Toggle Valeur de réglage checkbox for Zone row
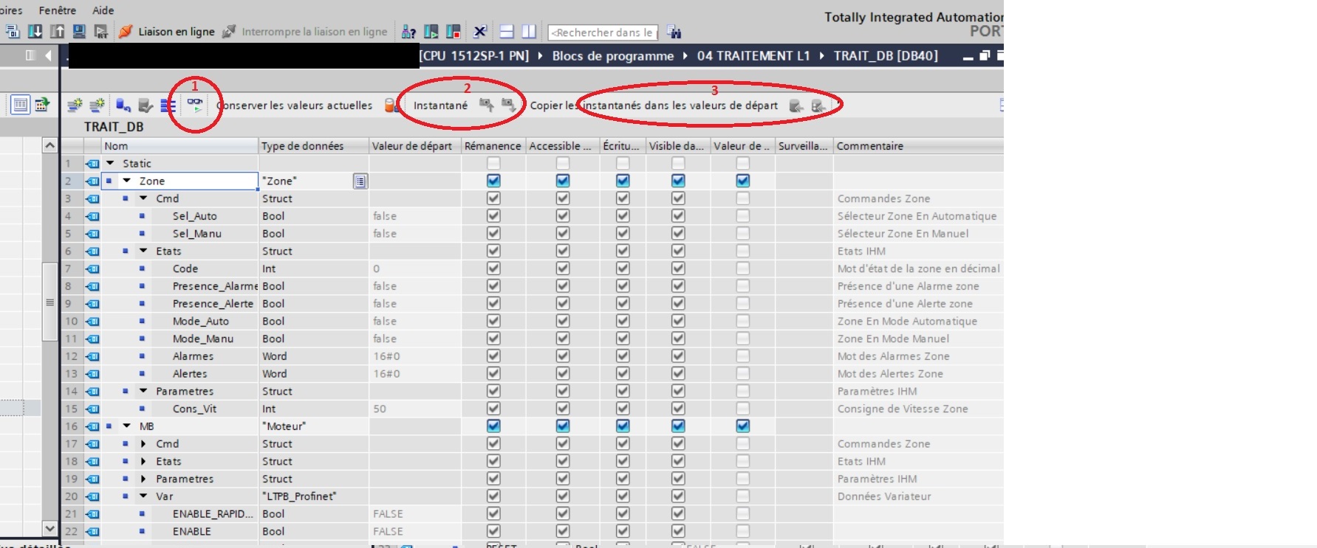 click(743, 181)
